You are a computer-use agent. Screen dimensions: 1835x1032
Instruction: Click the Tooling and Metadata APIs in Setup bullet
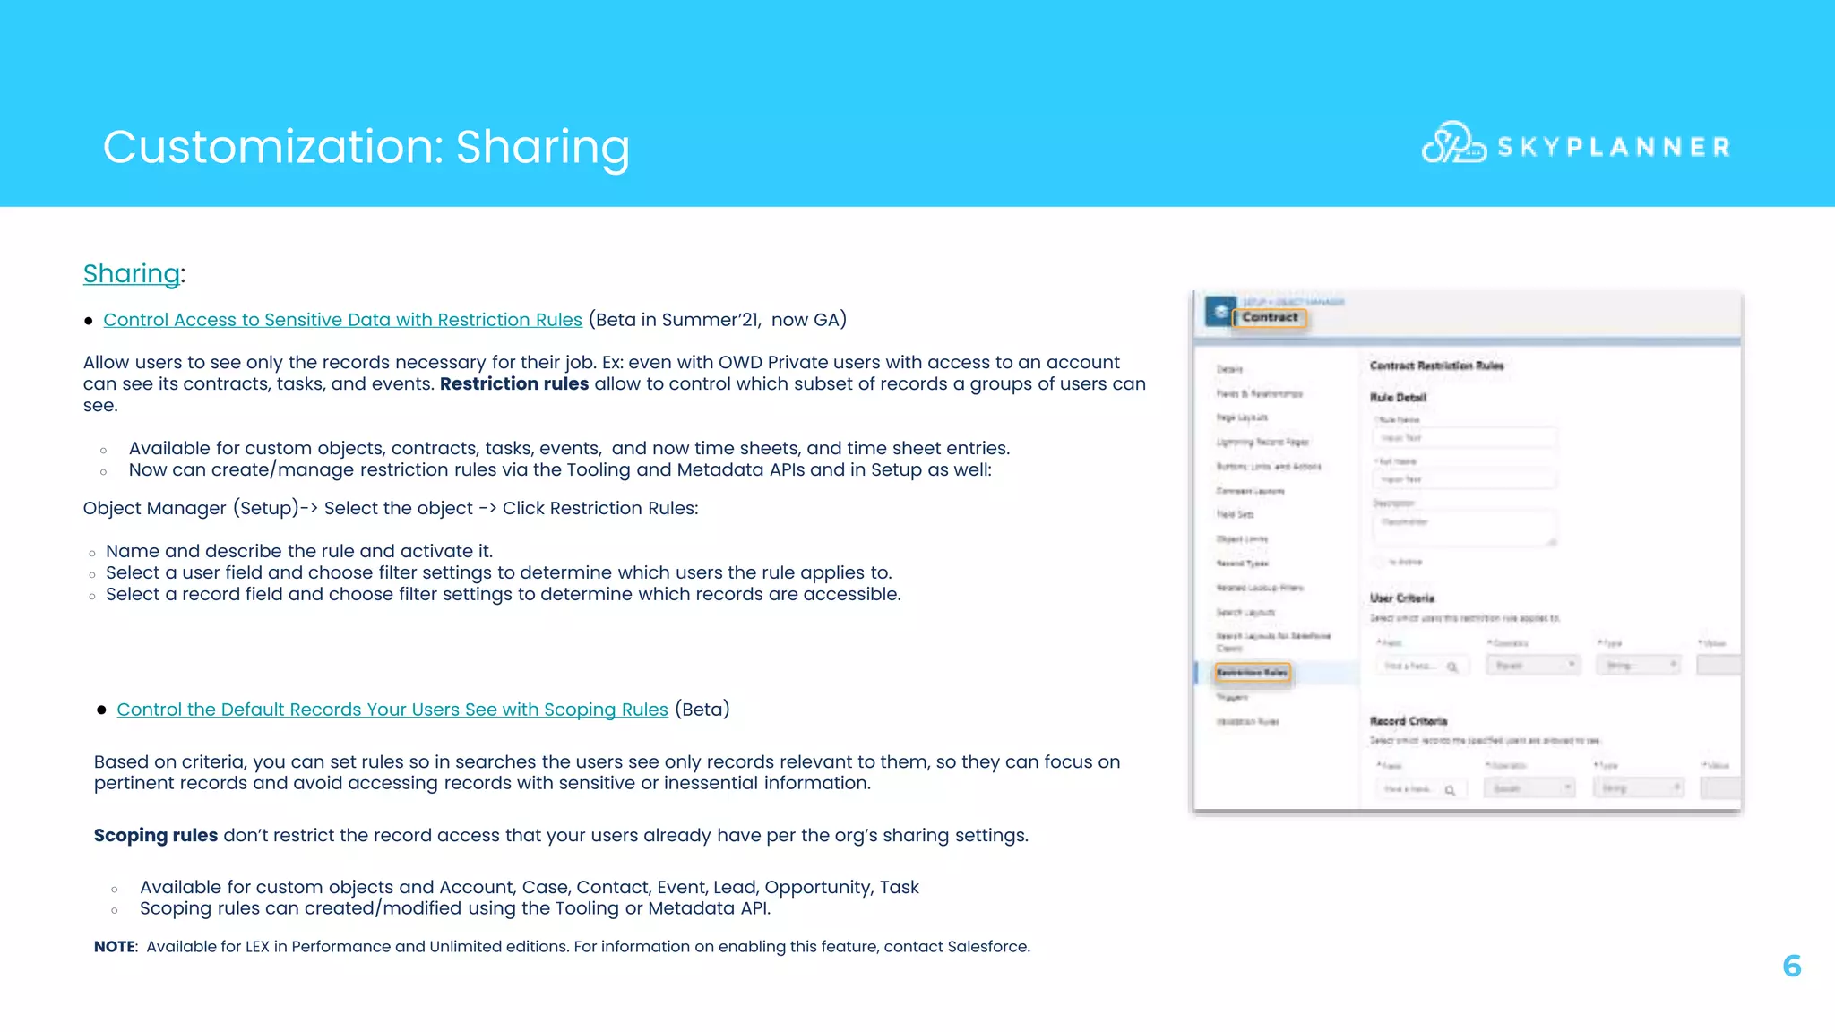[x=560, y=470]
